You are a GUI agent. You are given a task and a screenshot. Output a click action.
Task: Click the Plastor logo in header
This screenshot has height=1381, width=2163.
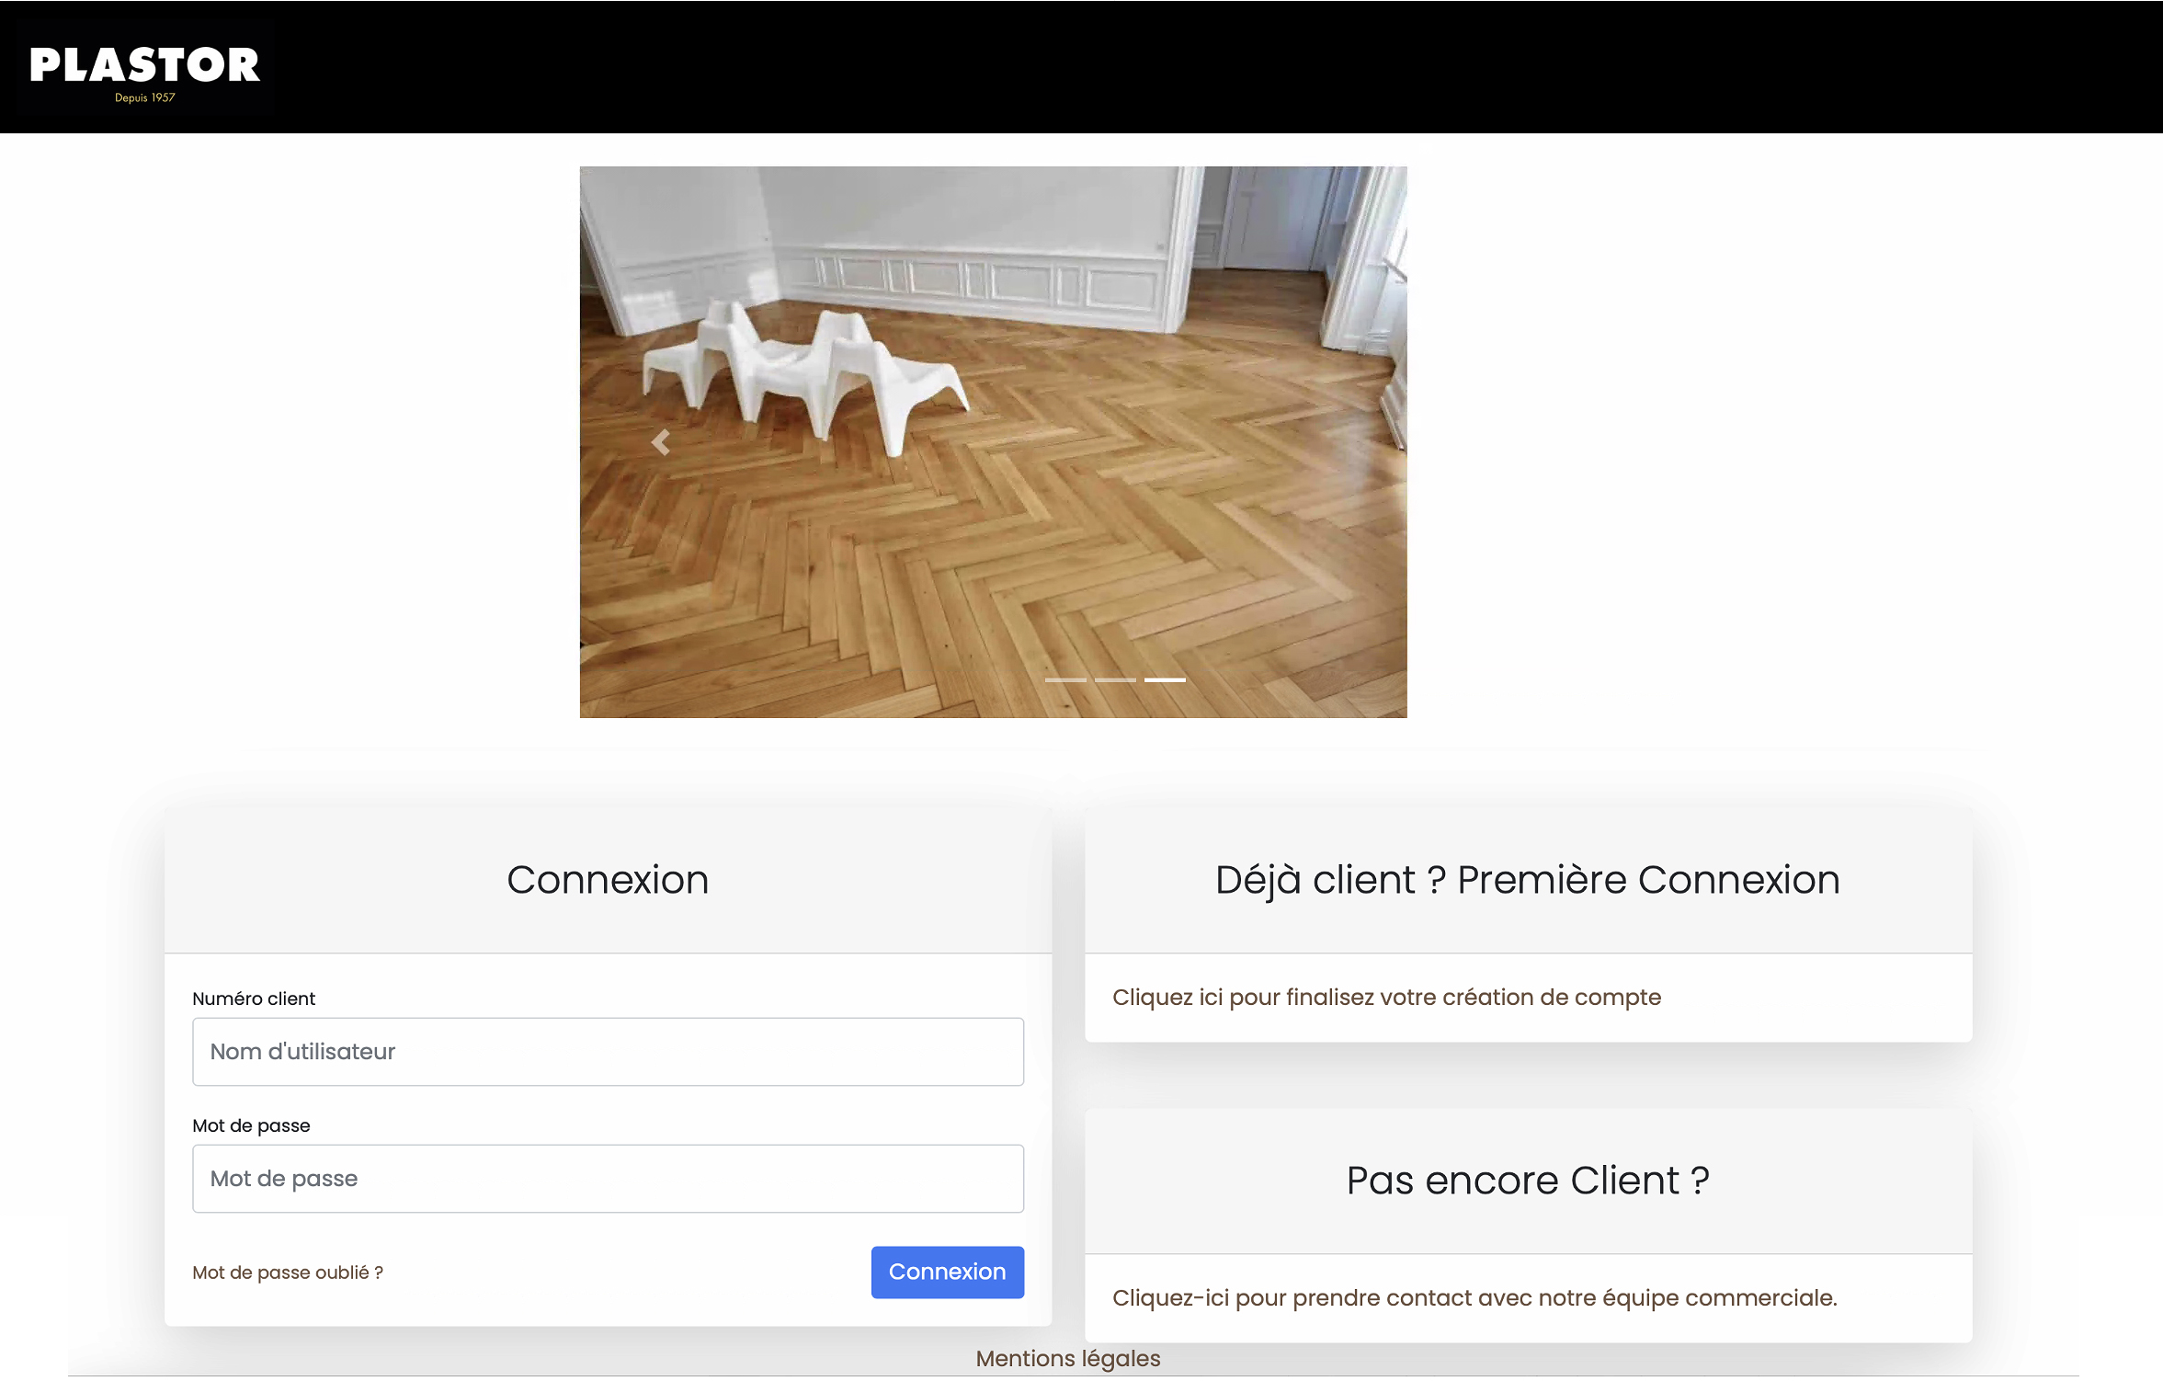pos(144,65)
